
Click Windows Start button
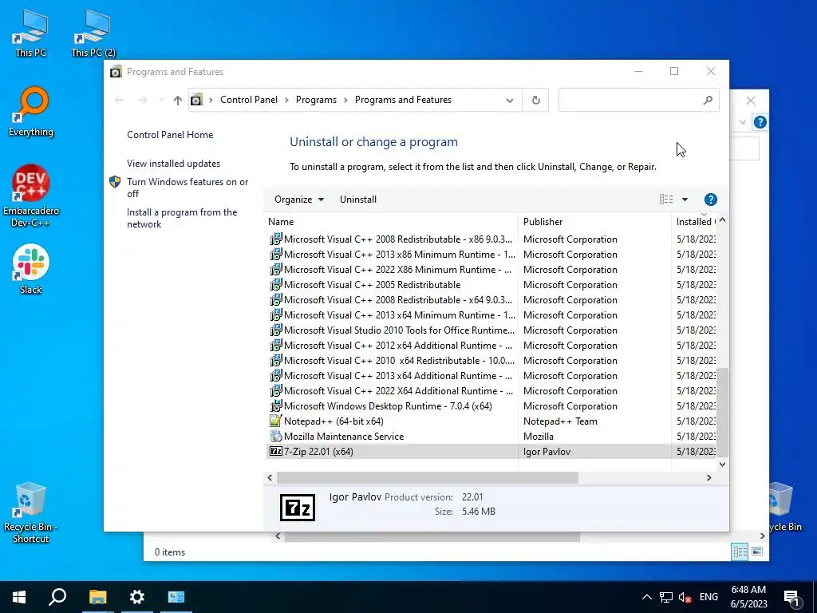point(19,597)
